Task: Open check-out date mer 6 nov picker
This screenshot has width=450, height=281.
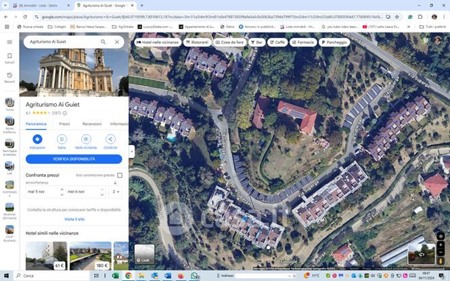Action: point(85,192)
